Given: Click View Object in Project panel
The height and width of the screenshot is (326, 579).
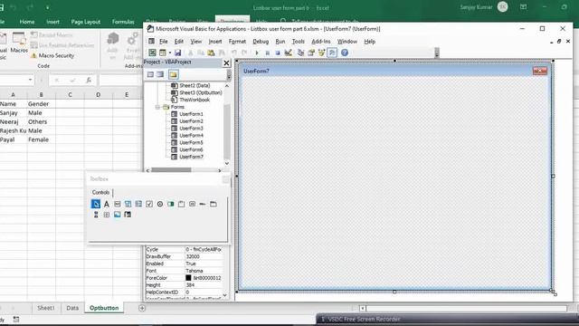Looking at the screenshot, I should [x=160, y=74].
